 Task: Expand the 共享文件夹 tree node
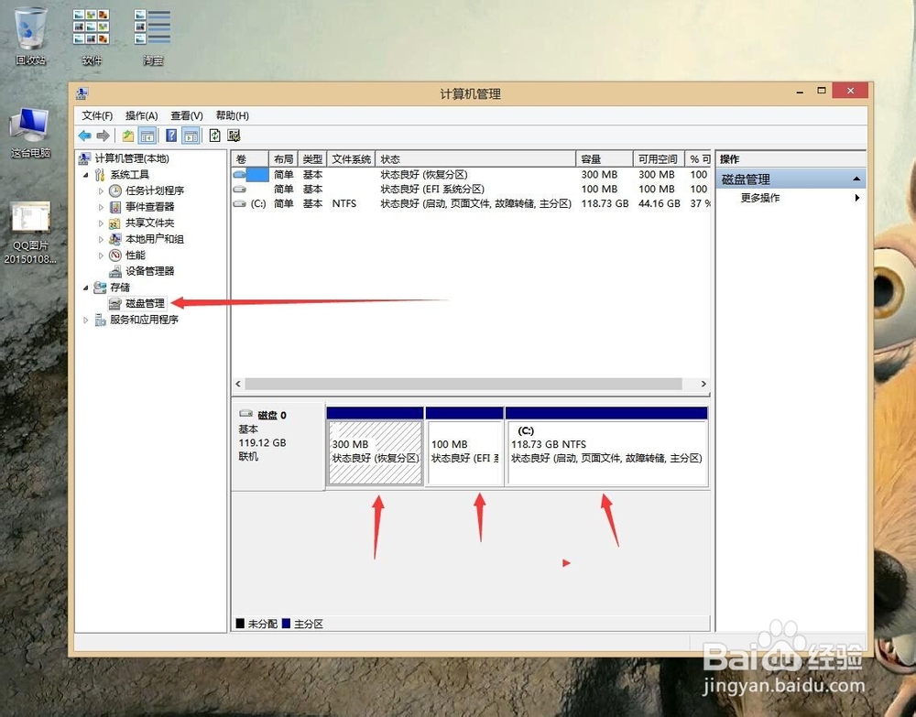[x=101, y=223]
